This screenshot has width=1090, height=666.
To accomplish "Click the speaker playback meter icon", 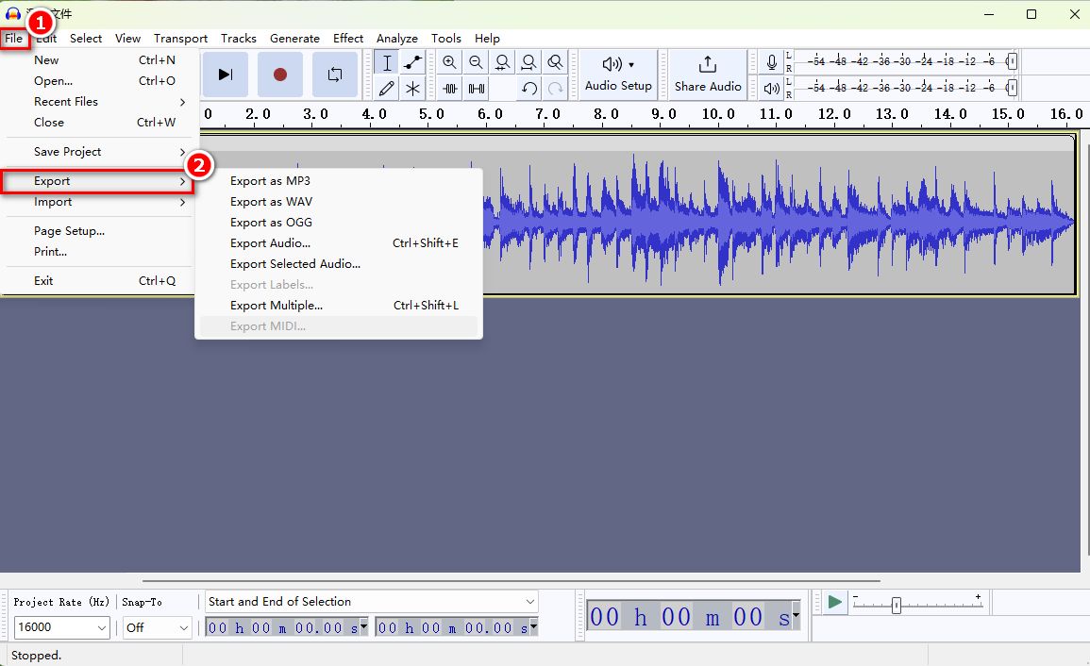I will pos(772,89).
